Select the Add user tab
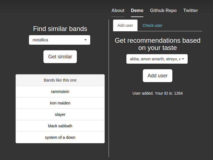The height and width of the screenshot is (160, 213). click(x=125, y=25)
